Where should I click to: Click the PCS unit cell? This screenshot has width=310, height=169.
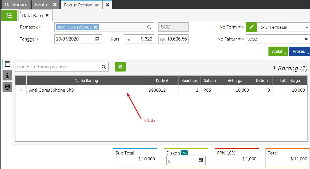(x=210, y=90)
